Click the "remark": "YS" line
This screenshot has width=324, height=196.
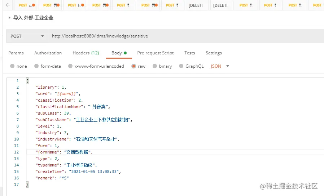(x=52, y=178)
